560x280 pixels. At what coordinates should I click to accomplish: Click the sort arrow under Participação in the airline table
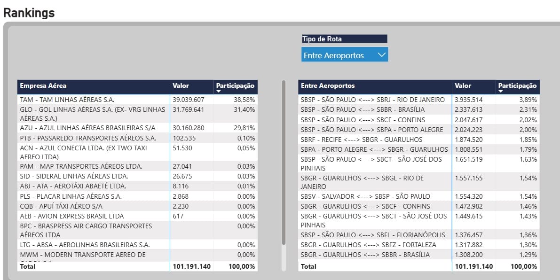pos(218,91)
